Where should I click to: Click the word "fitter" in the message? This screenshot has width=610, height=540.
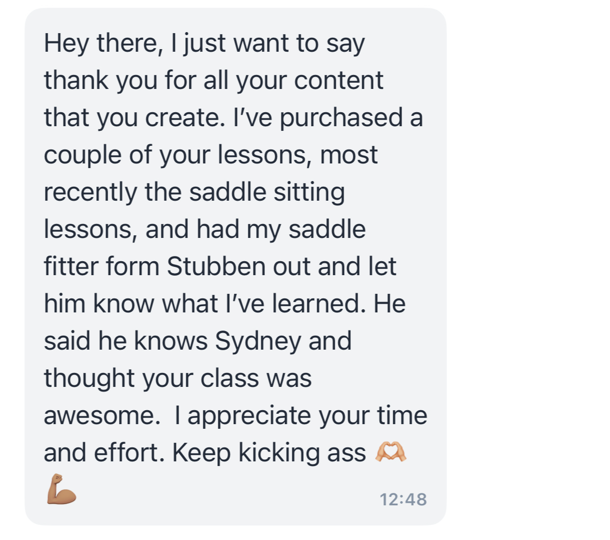pos(71,266)
